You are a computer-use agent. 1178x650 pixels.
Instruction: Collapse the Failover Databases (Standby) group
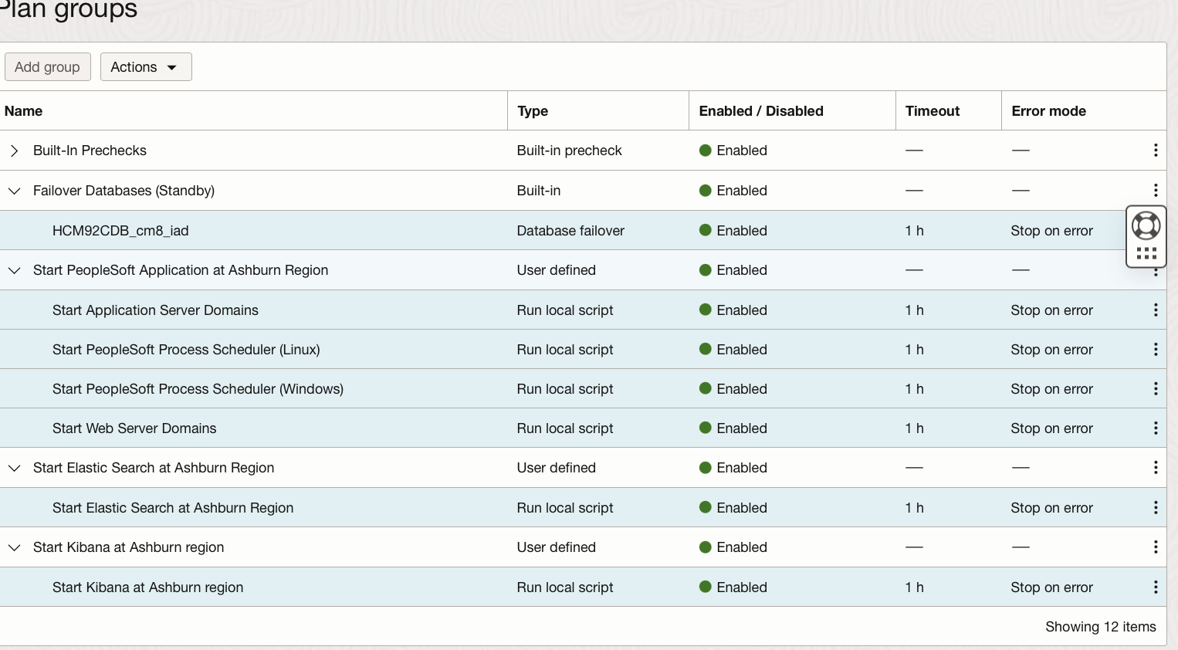click(x=14, y=191)
